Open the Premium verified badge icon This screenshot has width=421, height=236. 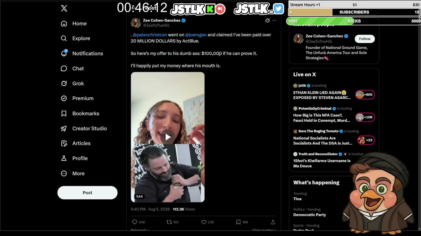point(64,98)
